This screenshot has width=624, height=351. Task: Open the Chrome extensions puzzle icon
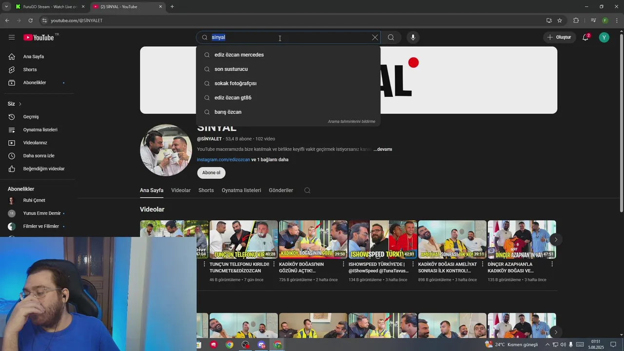point(576,20)
